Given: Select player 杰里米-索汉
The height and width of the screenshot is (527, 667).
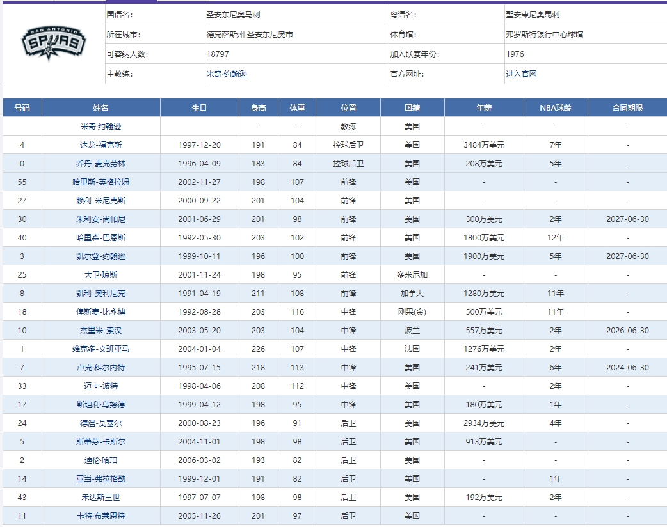Looking at the screenshot, I should click(x=99, y=329).
